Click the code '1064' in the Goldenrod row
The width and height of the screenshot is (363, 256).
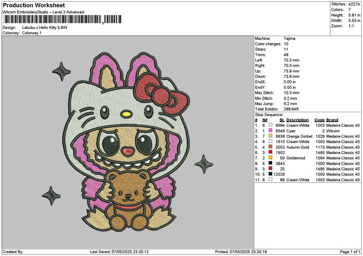(x=320, y=158)
